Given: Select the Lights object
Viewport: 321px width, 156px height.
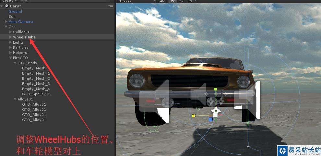Looking at the screenshot, I should coord(18,42).
